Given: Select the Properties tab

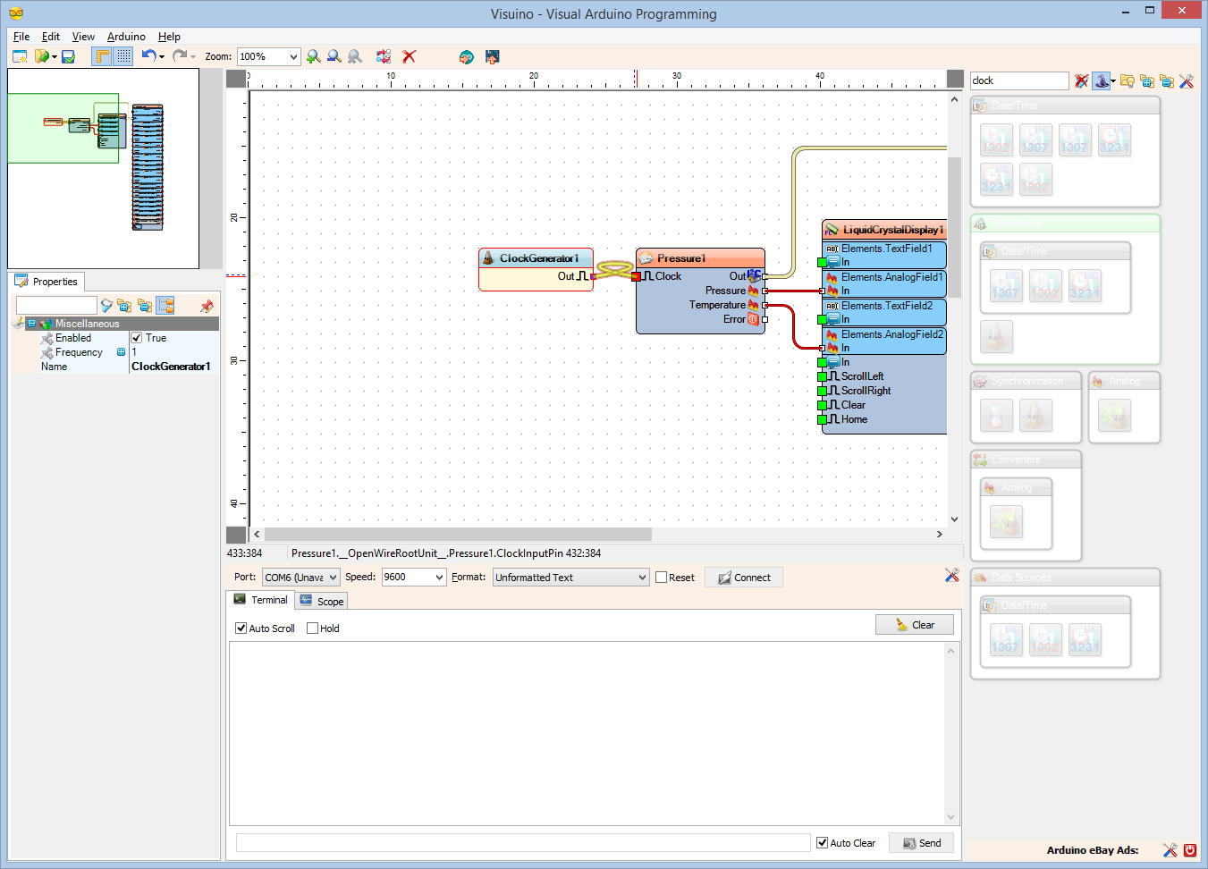Looking at the screenshot, I should pos(46,282).
